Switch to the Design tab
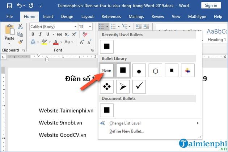Viewport: 228px width, 152px height. coord(67,17)
